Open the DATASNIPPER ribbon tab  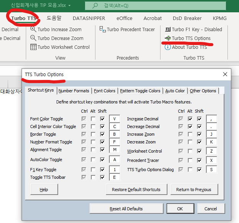coord(89,18)
